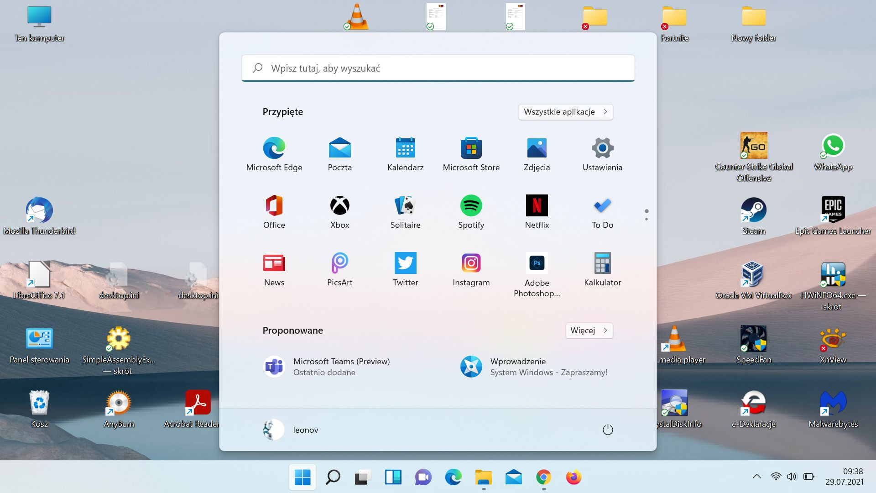Open the Wi-Fi network status icon
This screenshot has width=876, height=493.
tap(776, 477)
